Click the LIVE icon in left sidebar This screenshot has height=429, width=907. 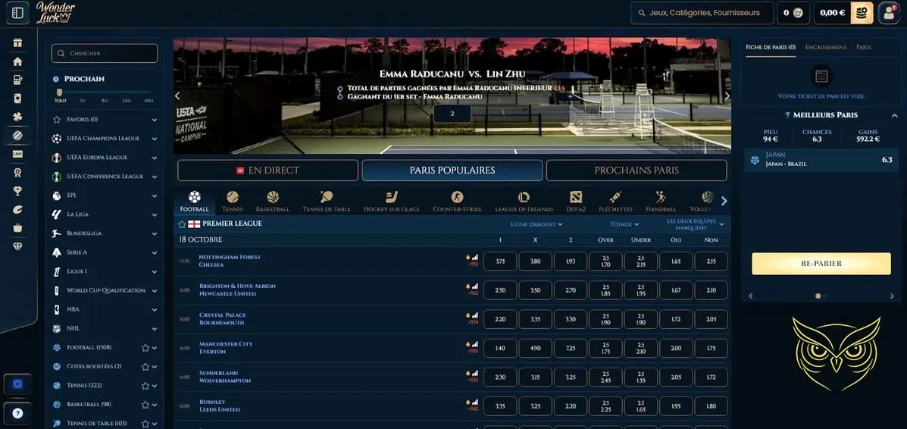tap(17, 154)
